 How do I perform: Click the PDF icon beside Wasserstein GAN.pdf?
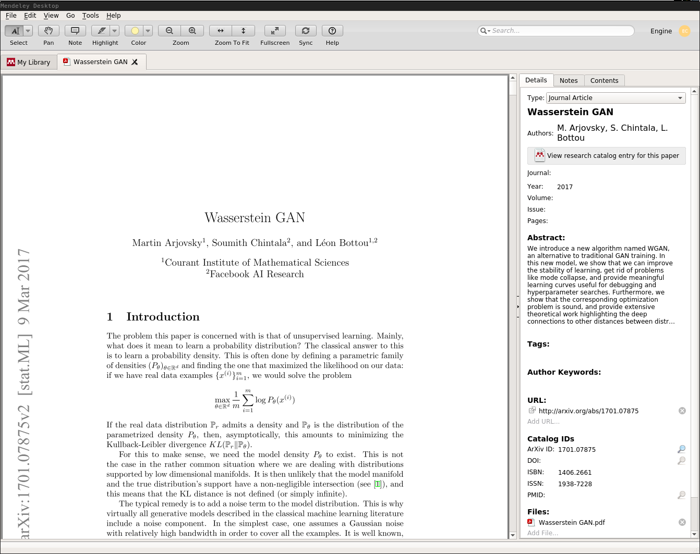[x=530, y=522]
